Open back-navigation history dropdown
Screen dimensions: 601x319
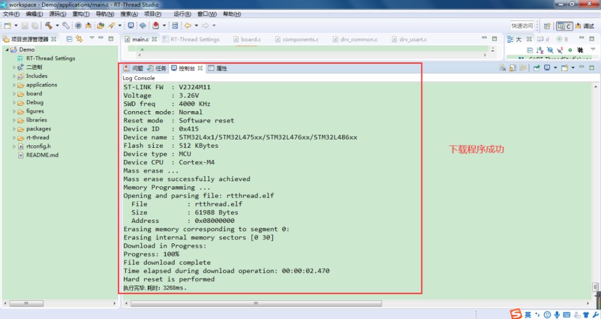pyautogui.click(x=196, y=26)
